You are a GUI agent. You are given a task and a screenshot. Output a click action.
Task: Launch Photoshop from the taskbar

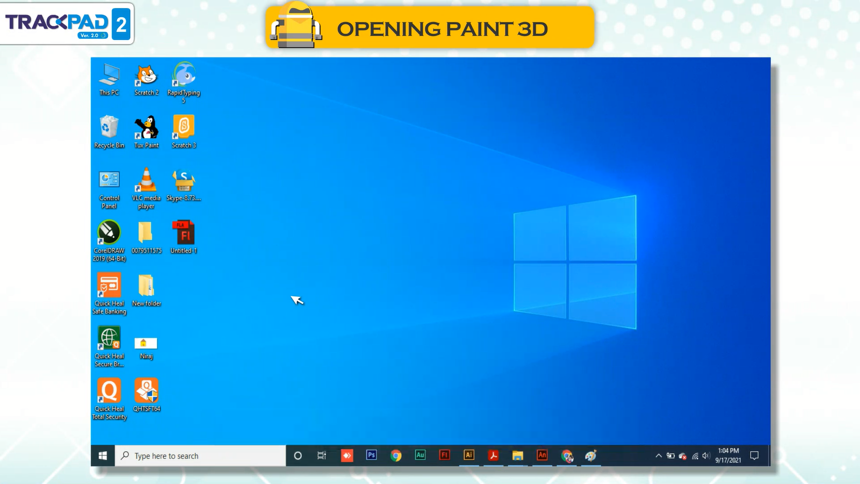371,455
